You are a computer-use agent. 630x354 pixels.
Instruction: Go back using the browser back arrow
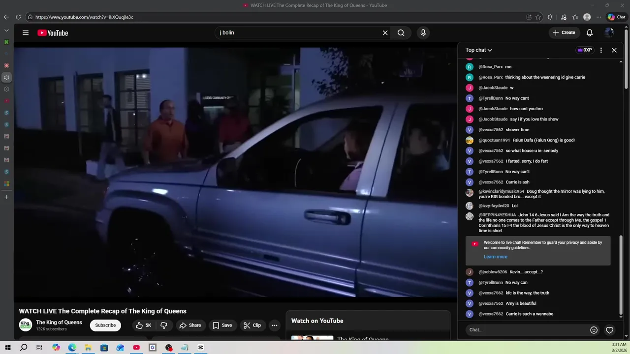coord(6,17)
